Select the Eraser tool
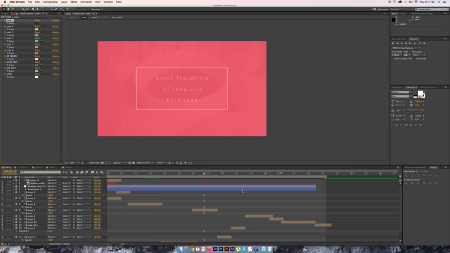This screenshot has height=253, width=450. click(56, 9)
